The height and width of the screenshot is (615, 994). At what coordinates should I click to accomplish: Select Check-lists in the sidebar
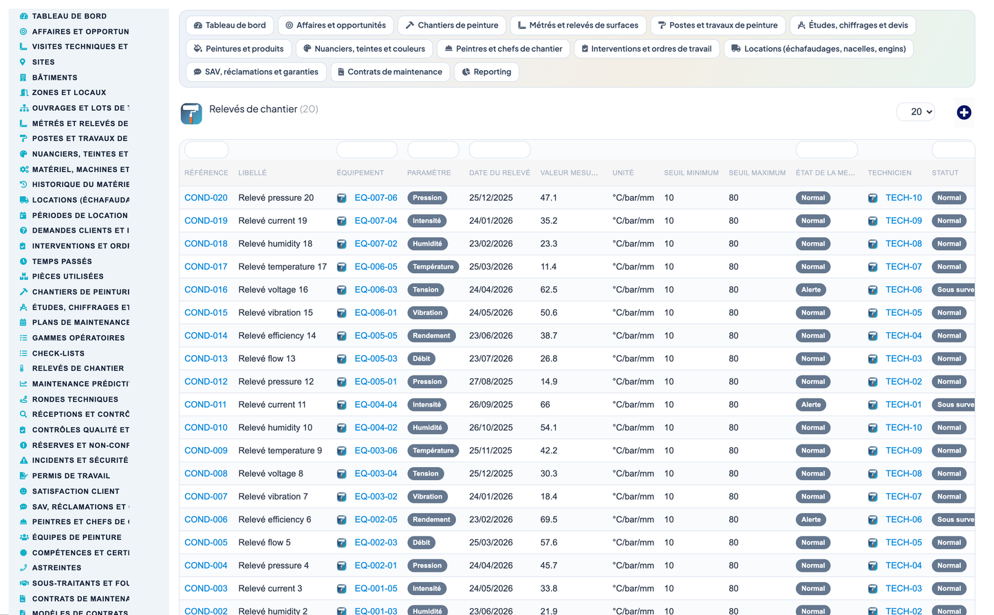[x=58, y=354]
